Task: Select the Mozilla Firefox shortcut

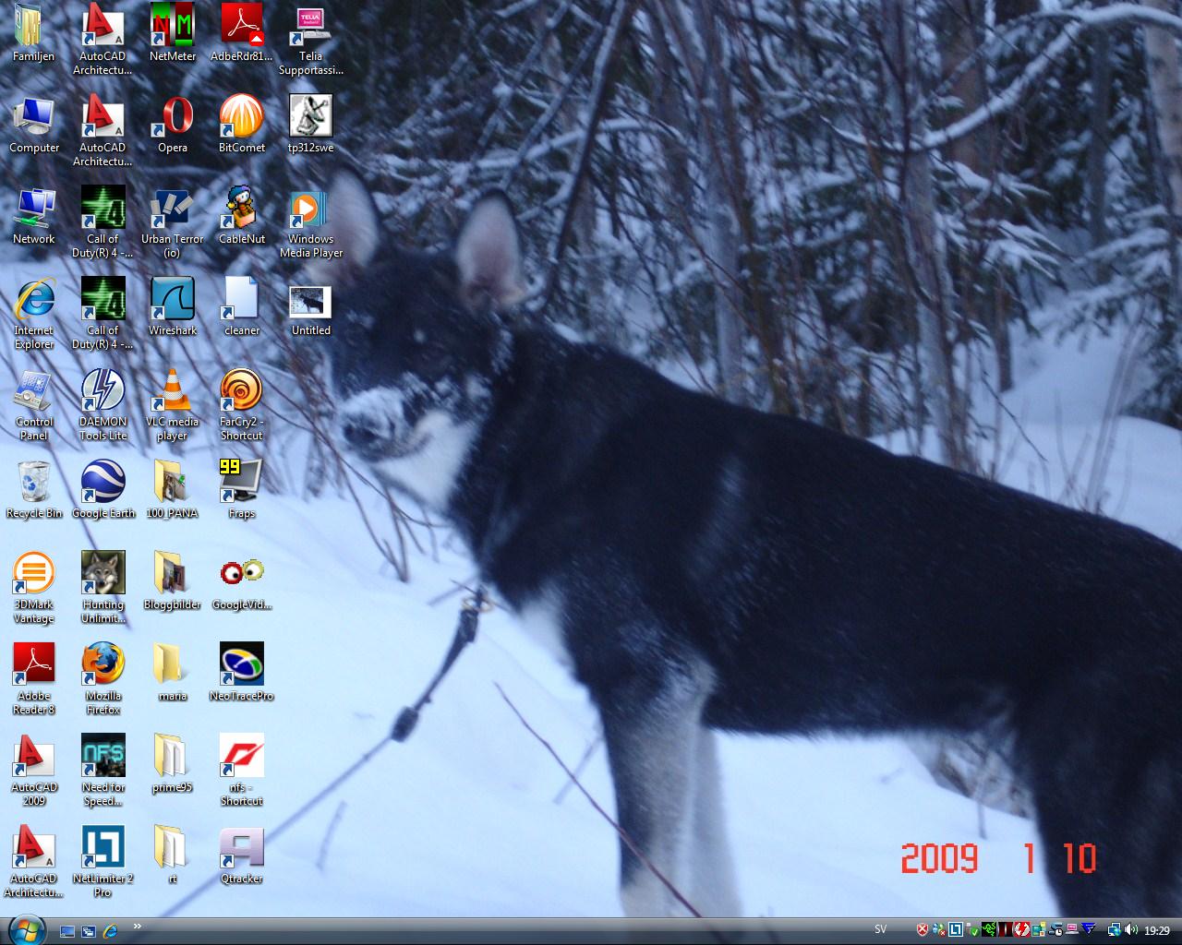Action: (103, 665)
